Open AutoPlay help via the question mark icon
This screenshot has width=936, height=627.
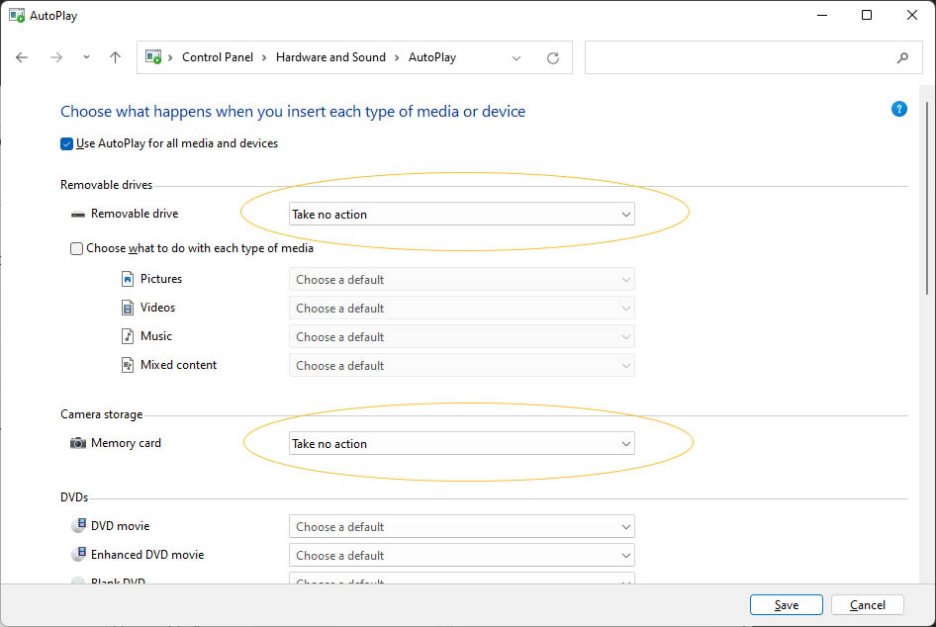pos(898,109)
